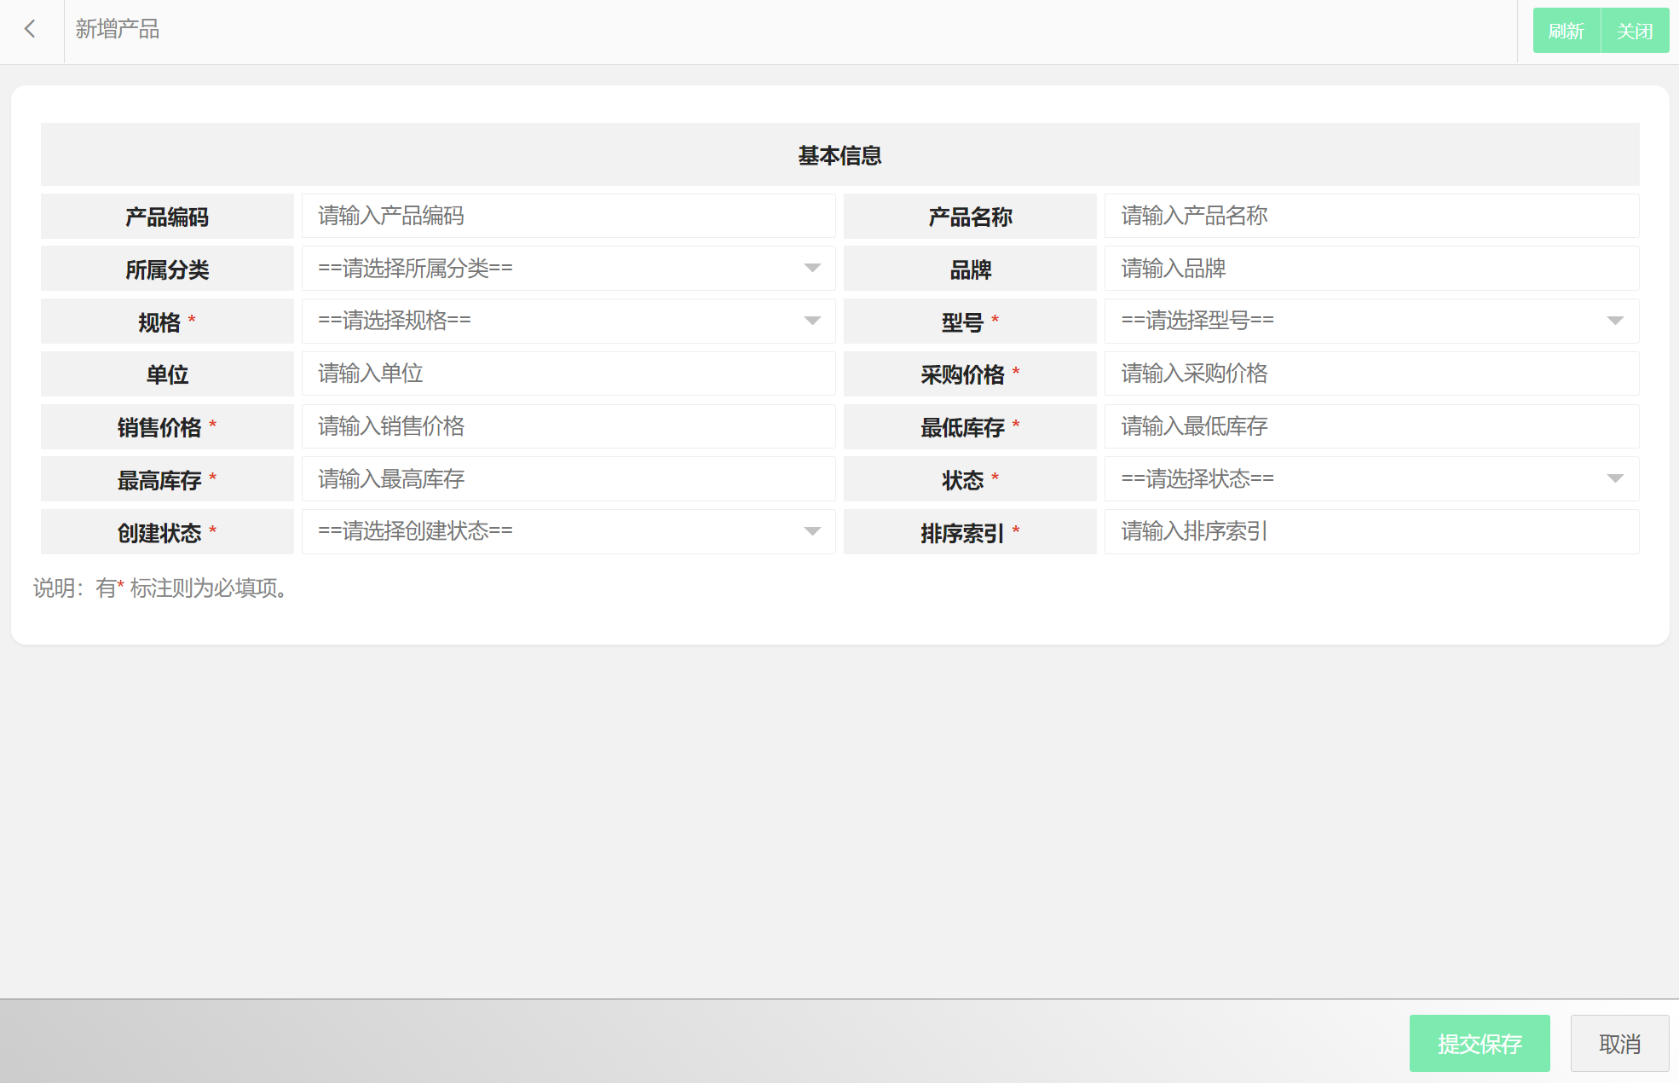This screenshot has height=1083, width=1679.
Task: Click the back arrow icon
Action: point(31,30)
